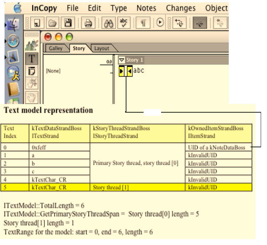Click the ITextModel::TotalLength = 6 line

pyautogui.click(x=44, y=206)
